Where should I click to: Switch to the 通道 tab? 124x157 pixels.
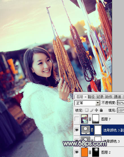pyautogui.click(x=118, y=97)
